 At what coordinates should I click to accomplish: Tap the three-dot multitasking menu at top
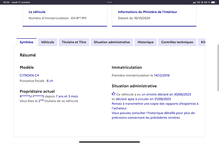tap(109, 2)
